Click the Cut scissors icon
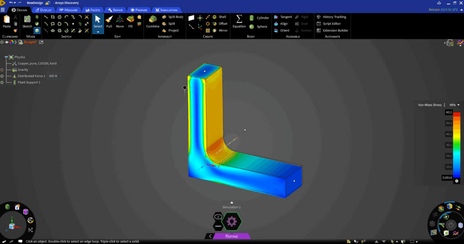This screenshot has height=244, width=464. tap(15, 17)
